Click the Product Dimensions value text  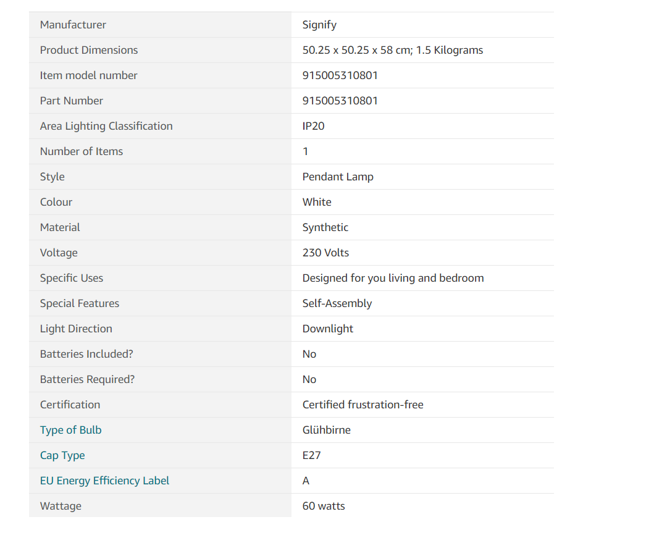(x=392, y=50)
